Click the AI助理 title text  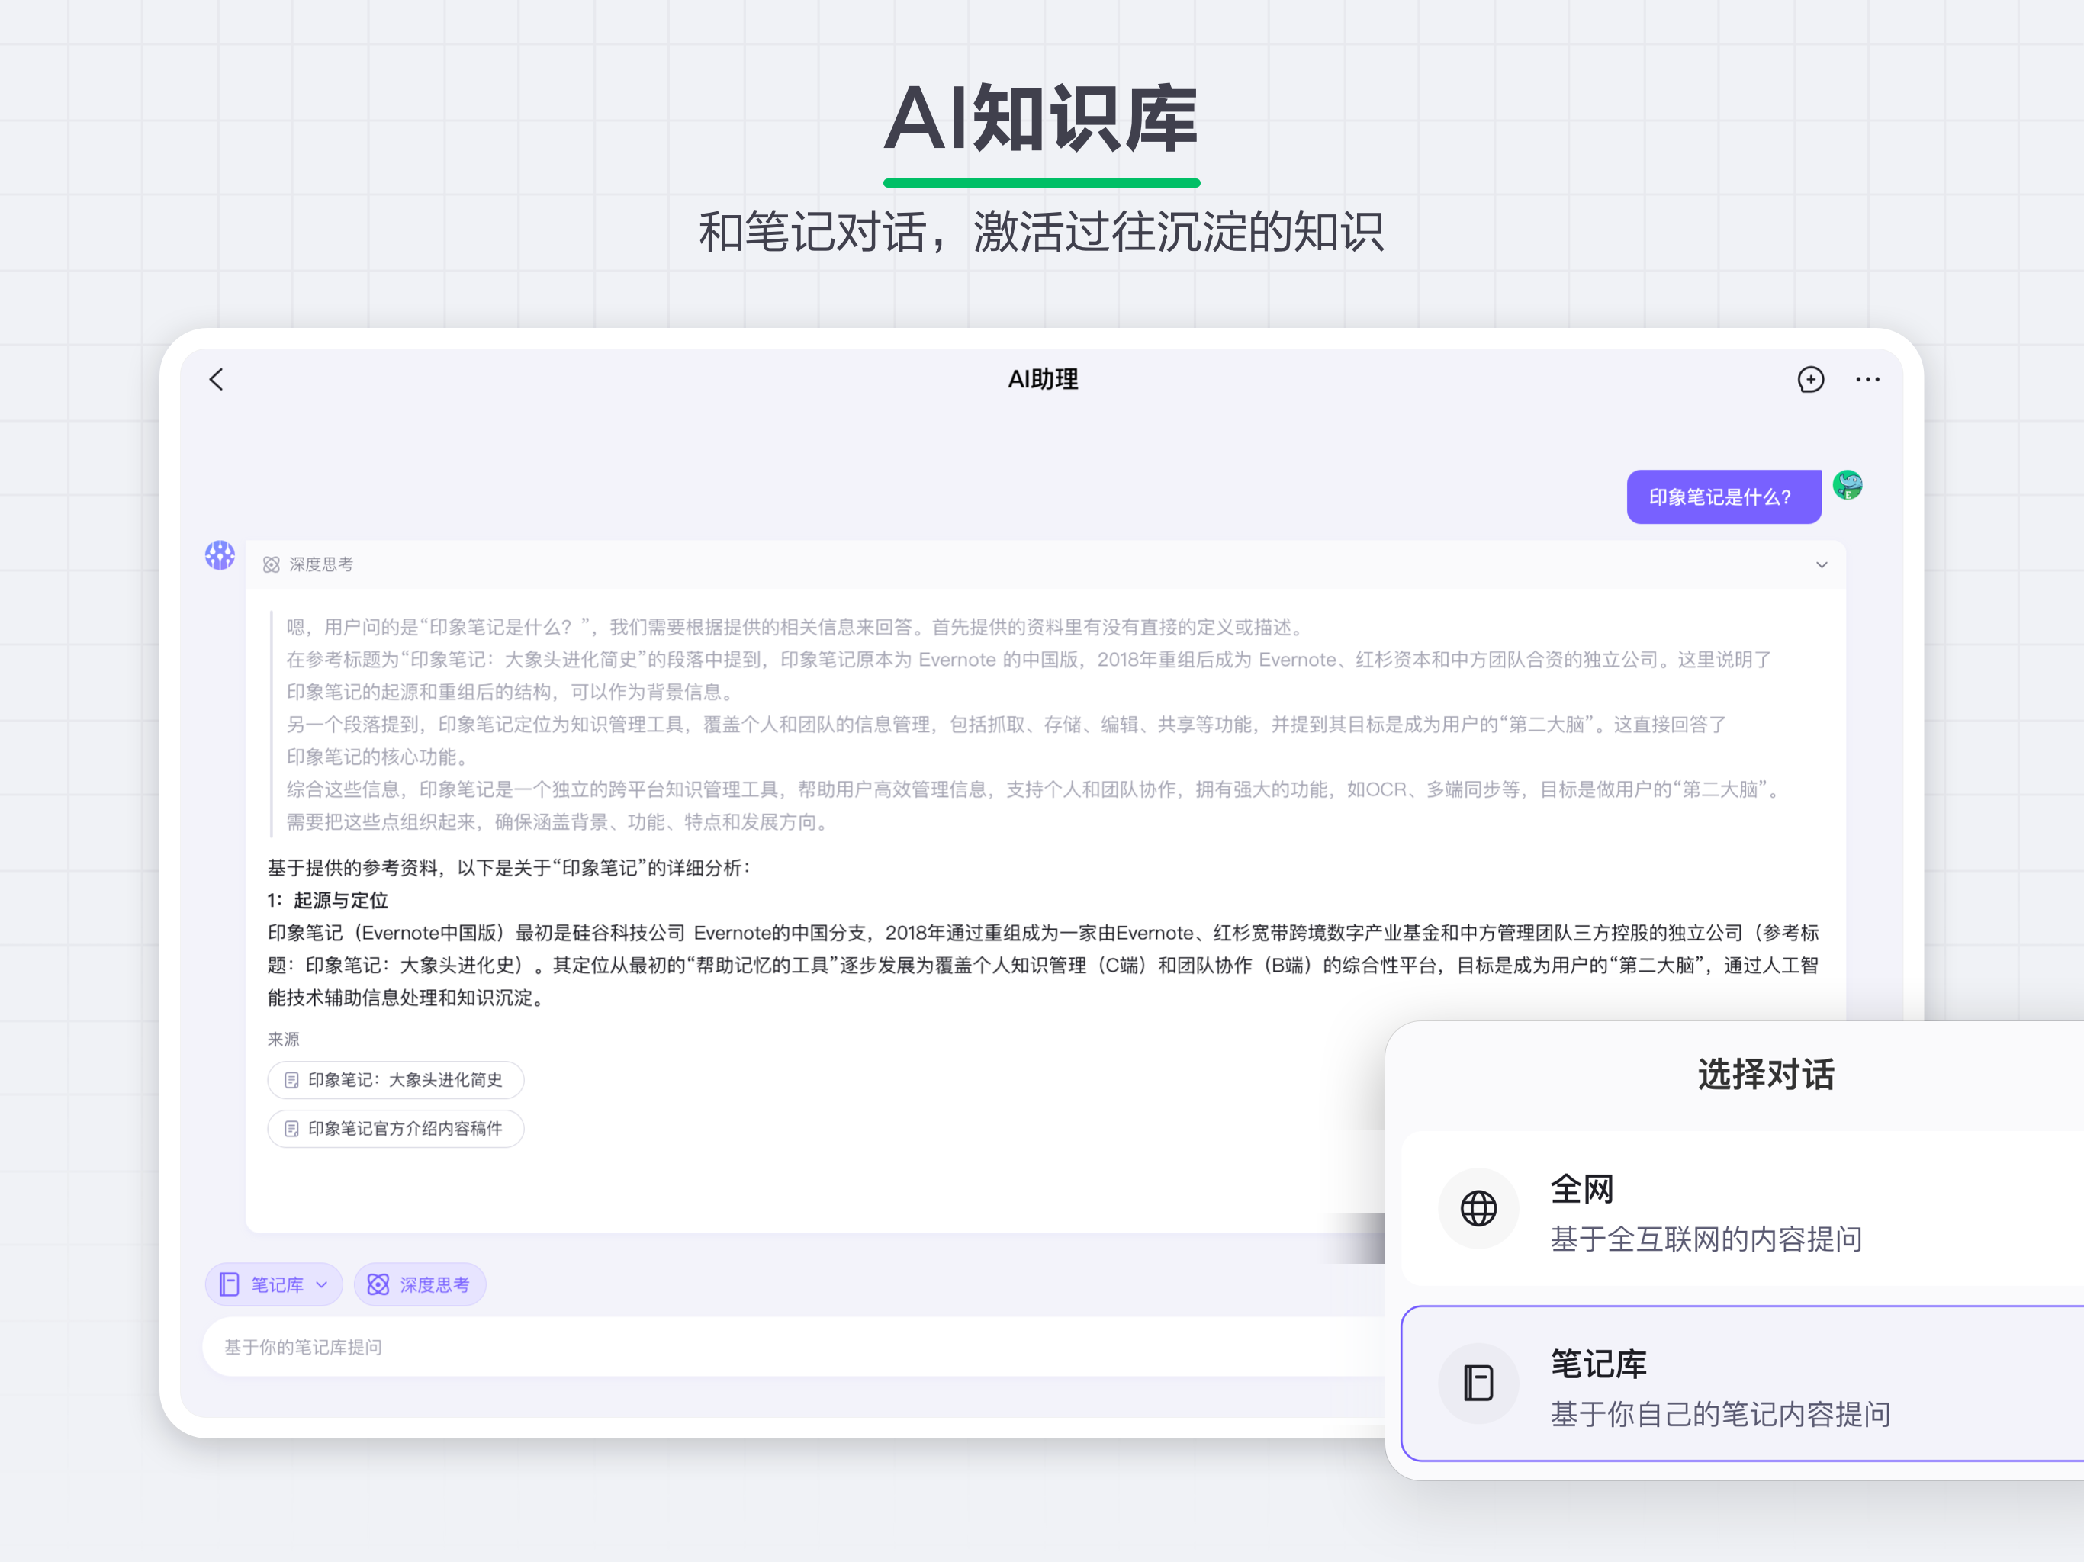pyautogui.click(x=1043, y=380)
